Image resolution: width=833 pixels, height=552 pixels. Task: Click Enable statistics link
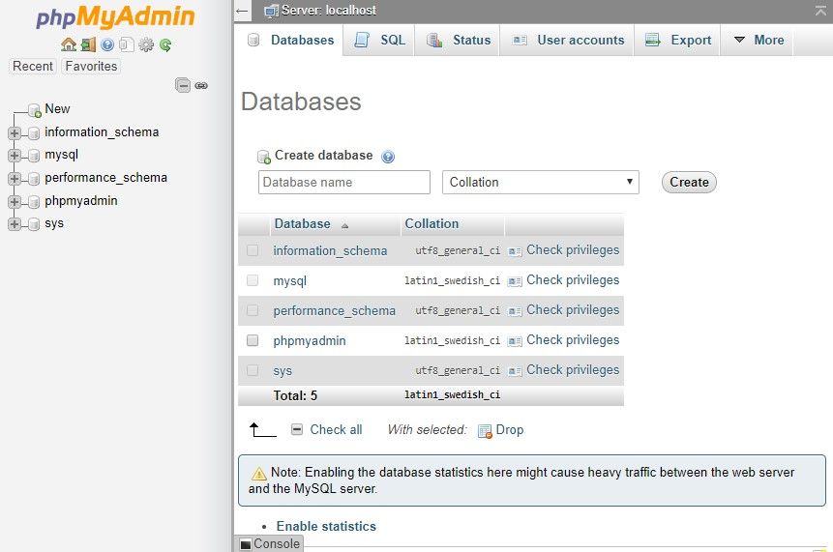click(x=326, y=526)
